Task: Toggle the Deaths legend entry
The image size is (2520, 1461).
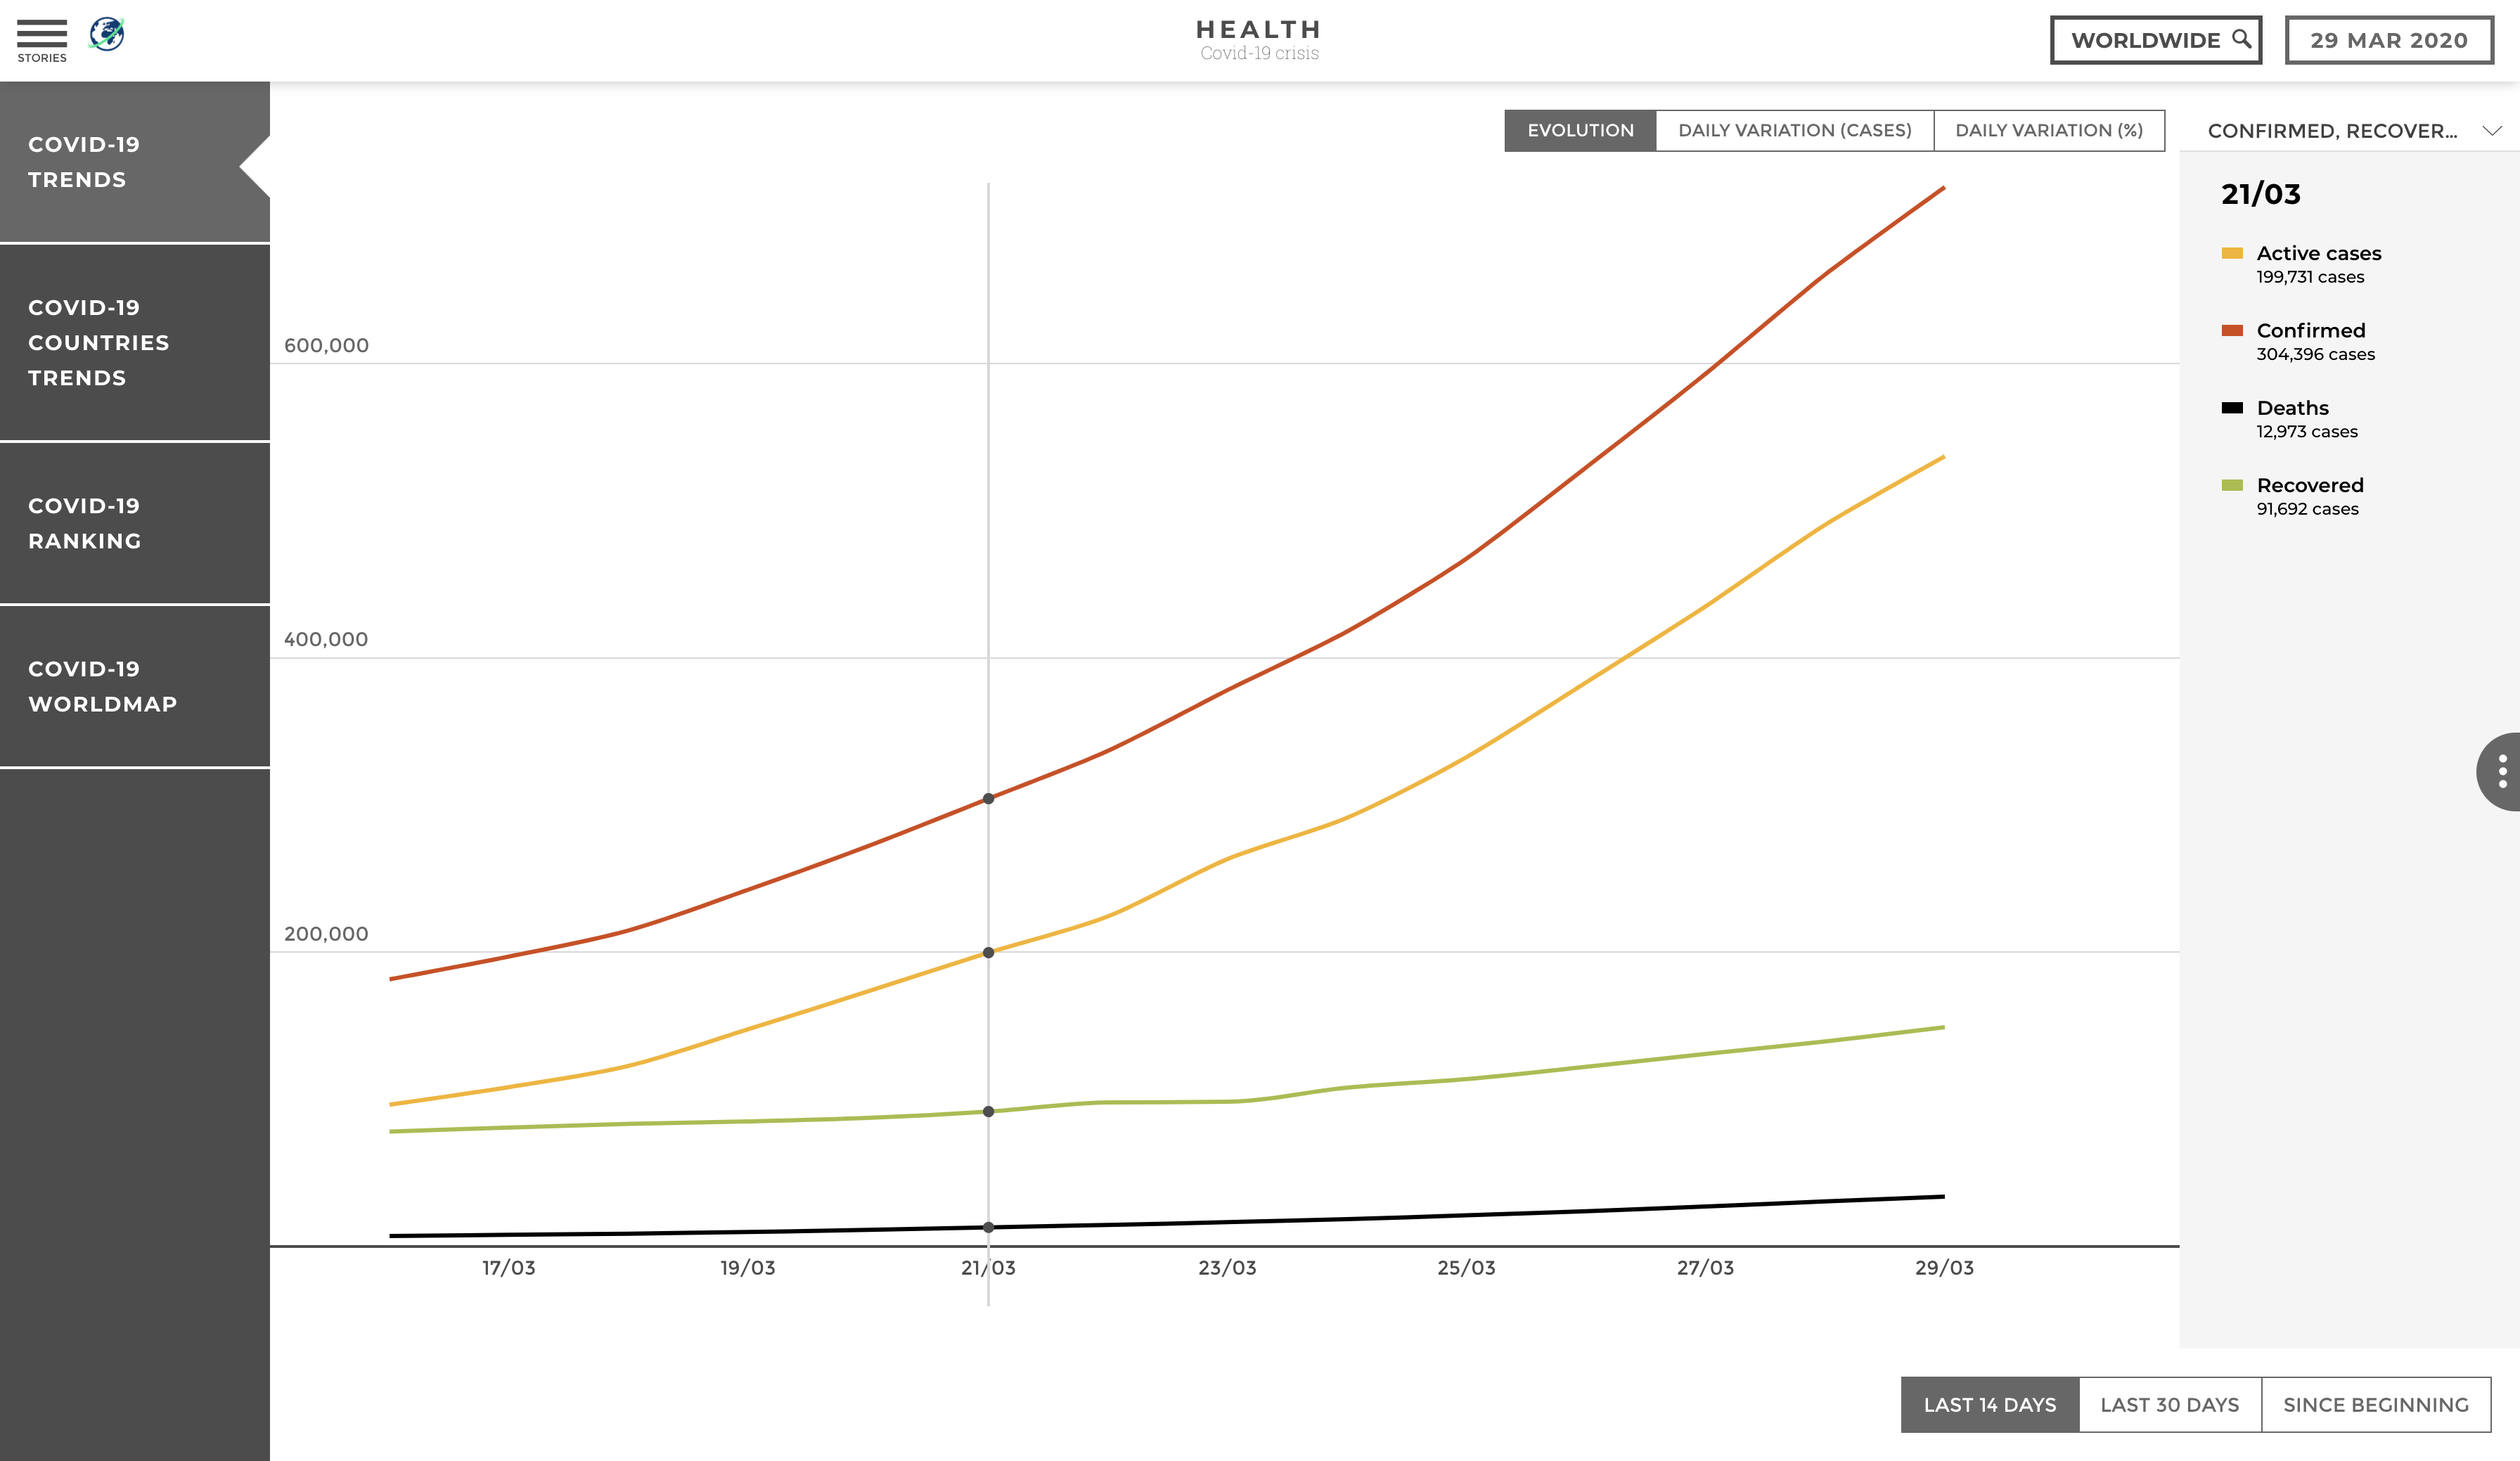Action: [2292, 408]
